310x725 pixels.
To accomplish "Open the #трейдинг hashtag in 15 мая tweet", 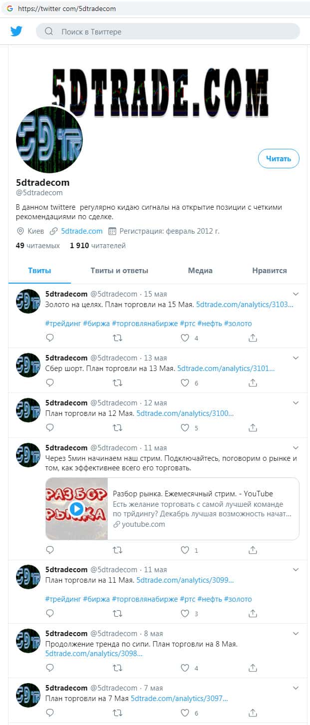I will coord(62,324).
